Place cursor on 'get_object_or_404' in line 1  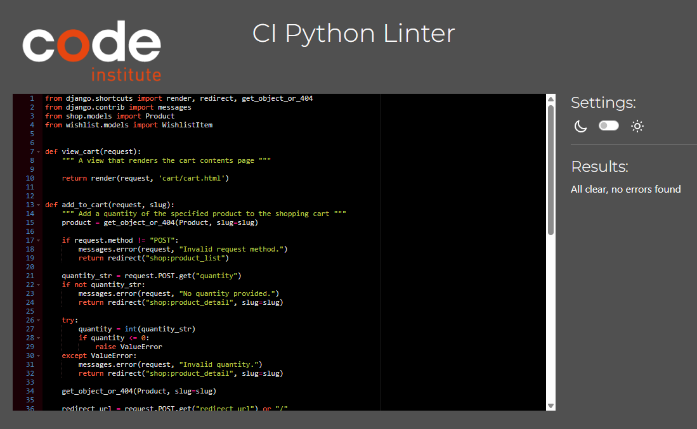tap(277, 99)
